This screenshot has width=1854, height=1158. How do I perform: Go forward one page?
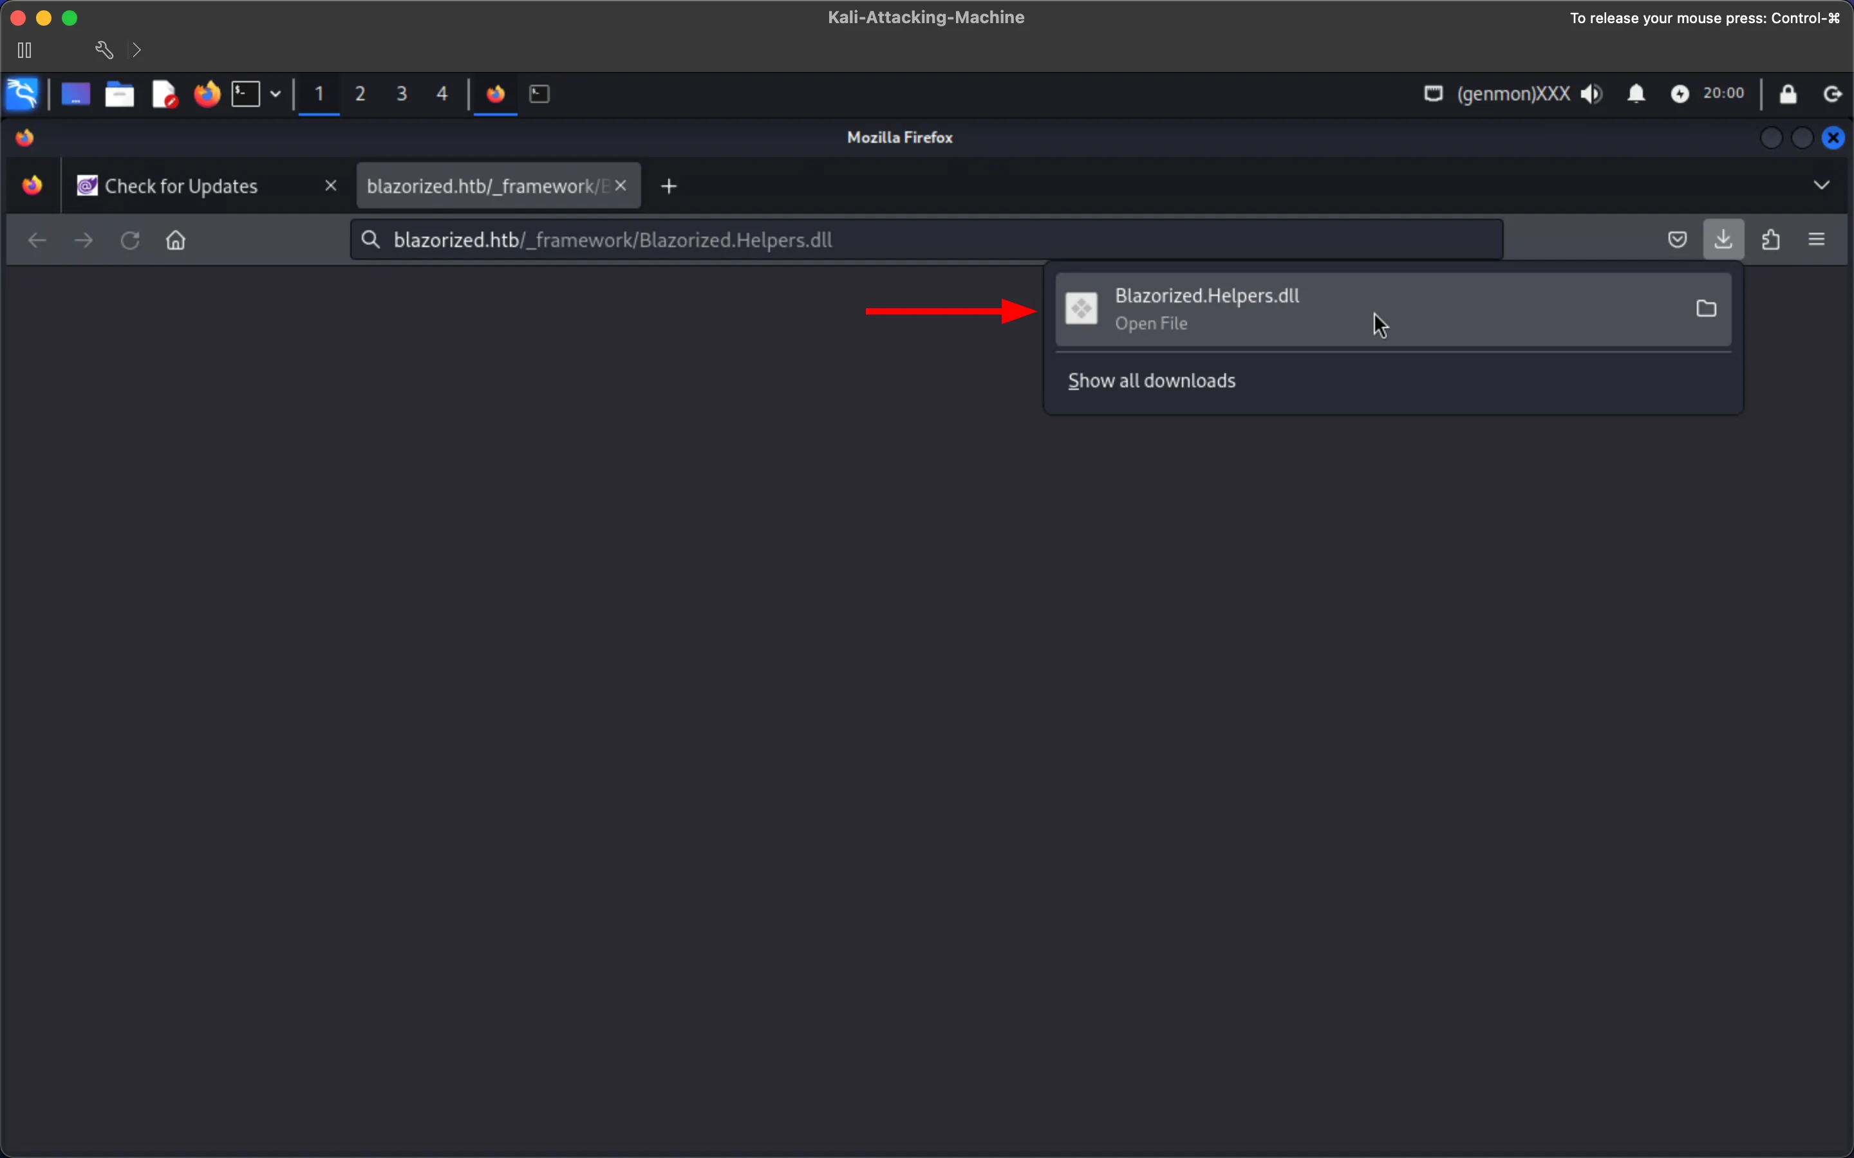[84, 241]
